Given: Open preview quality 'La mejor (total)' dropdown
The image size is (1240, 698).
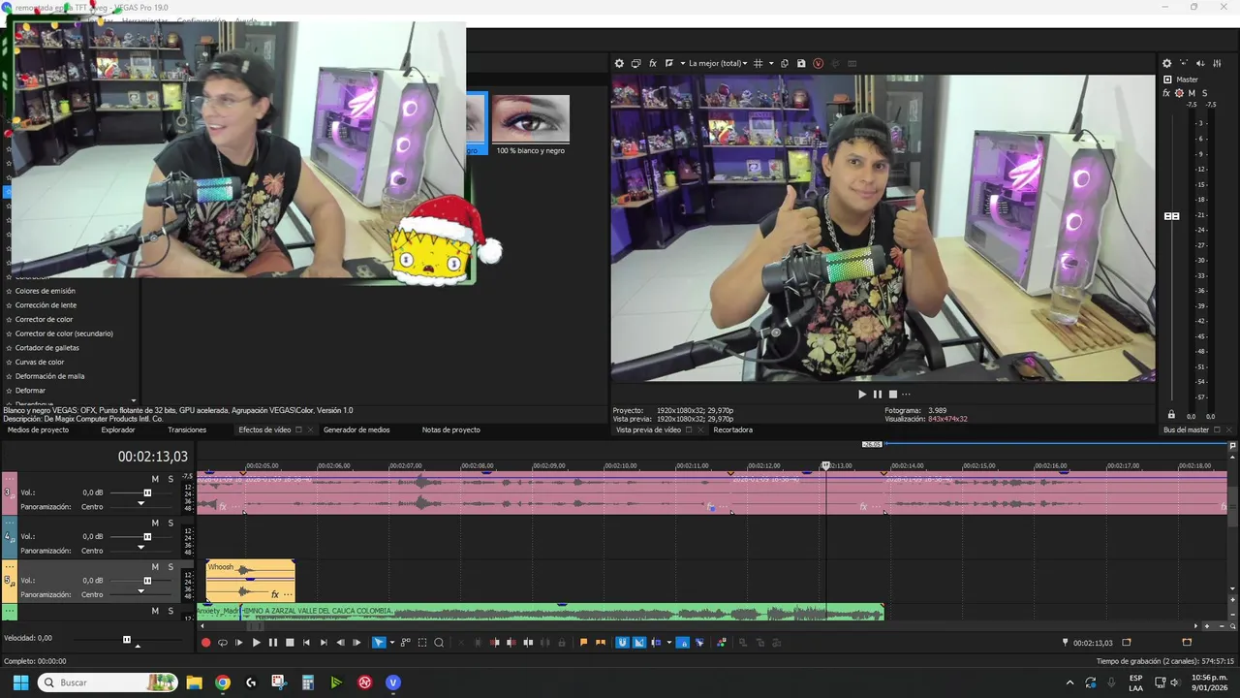Looking at the screenshot, I should pyautogui.click(x=718, y=63).
